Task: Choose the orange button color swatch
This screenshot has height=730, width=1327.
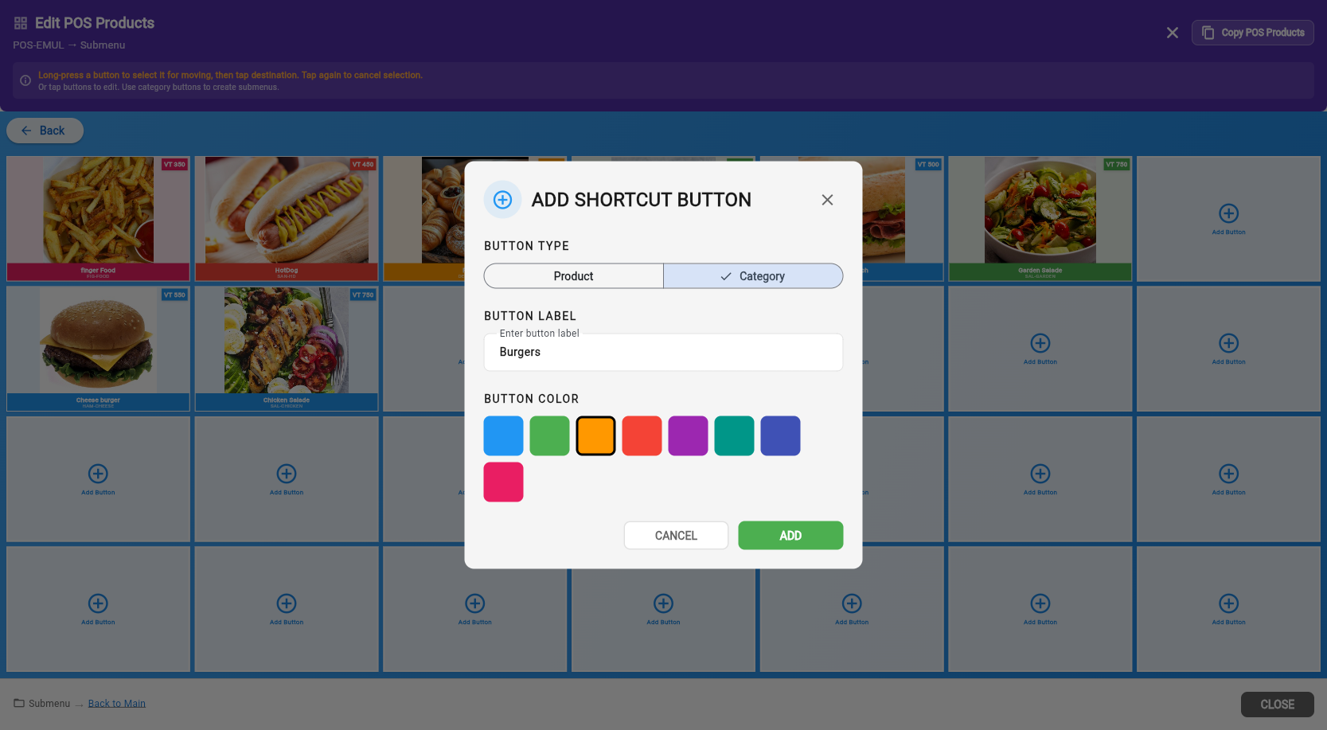Action: (595, 435)
